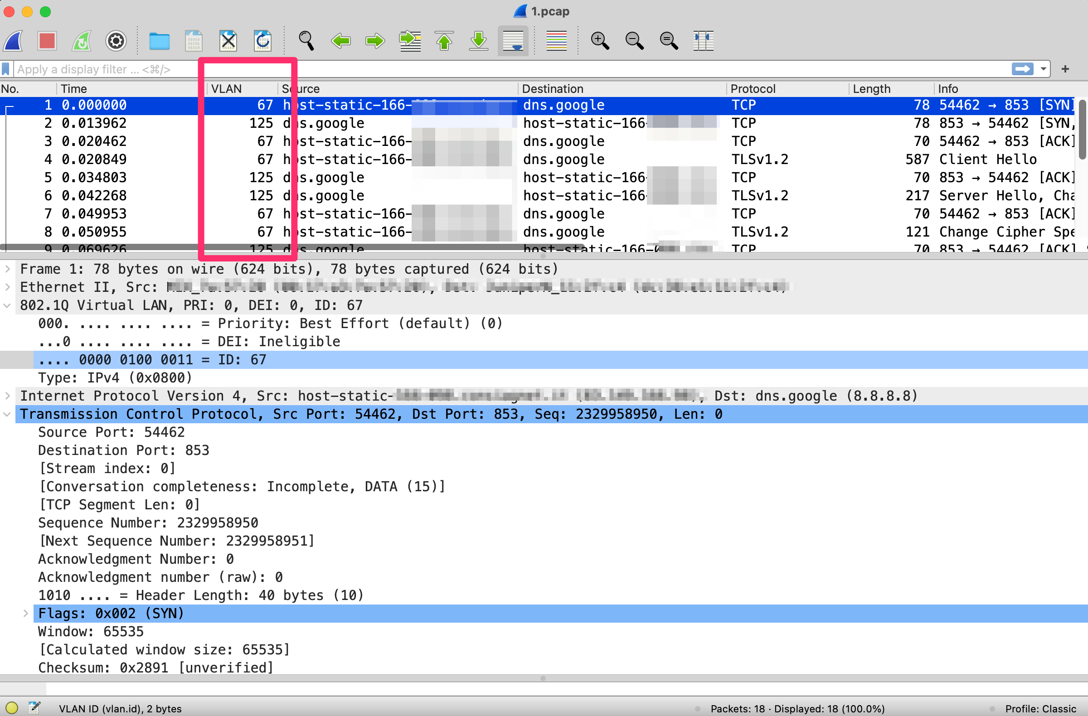Start capturing packets with shark fin icon
1088x716 pixels.
point(14,41)
